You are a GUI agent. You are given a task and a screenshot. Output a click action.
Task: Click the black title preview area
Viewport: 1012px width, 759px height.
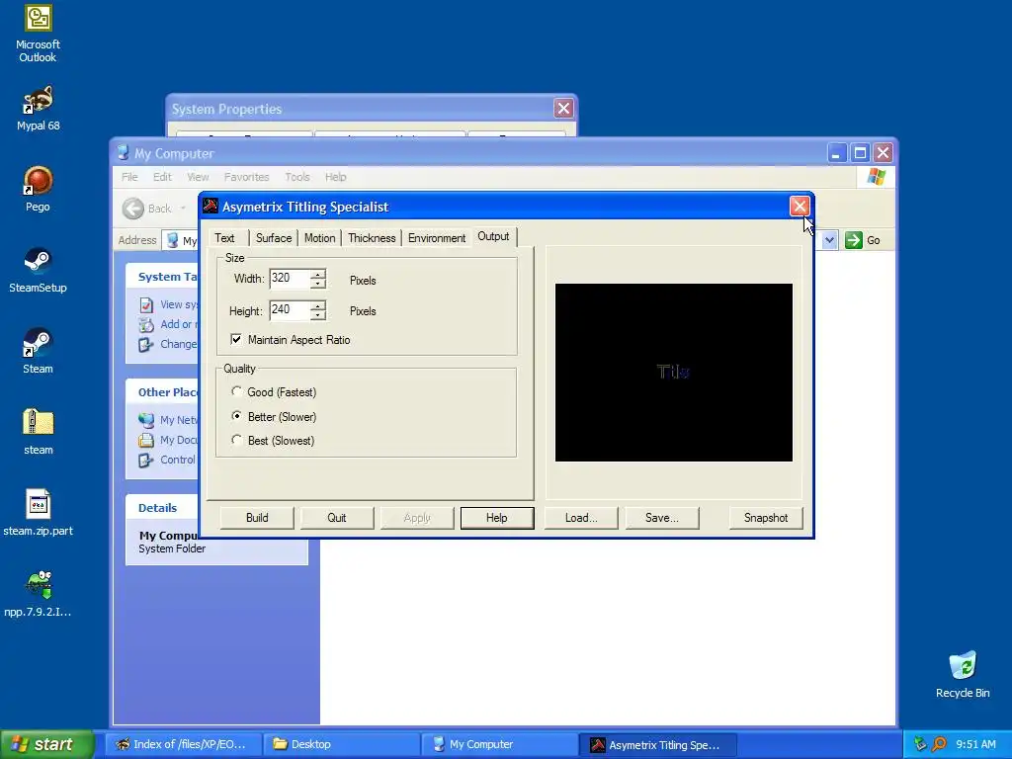click(x=674, y=373)
